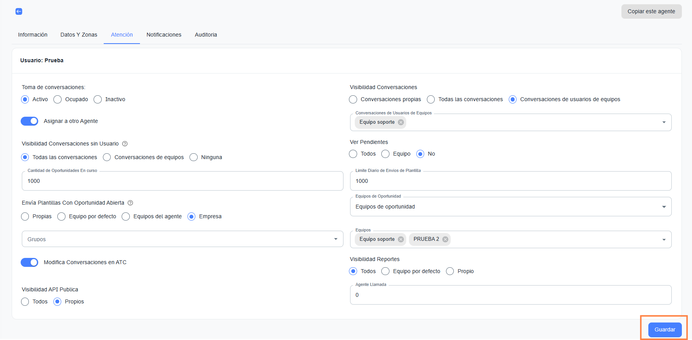Disable Modifica Conversaciones en ATC switch
This screenshot has height=340, width=692.
pyautogui.click(x=30, y=263)
